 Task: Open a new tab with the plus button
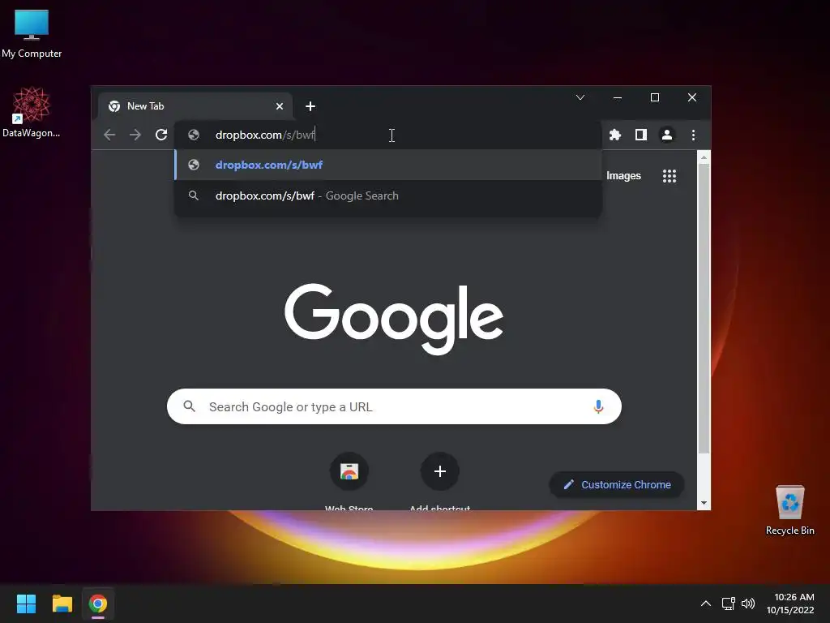click(x=310, y=106)
